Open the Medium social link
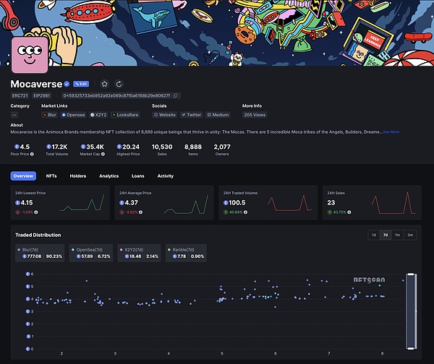Viewport: 434px width, 364px height. click(218, 114)
